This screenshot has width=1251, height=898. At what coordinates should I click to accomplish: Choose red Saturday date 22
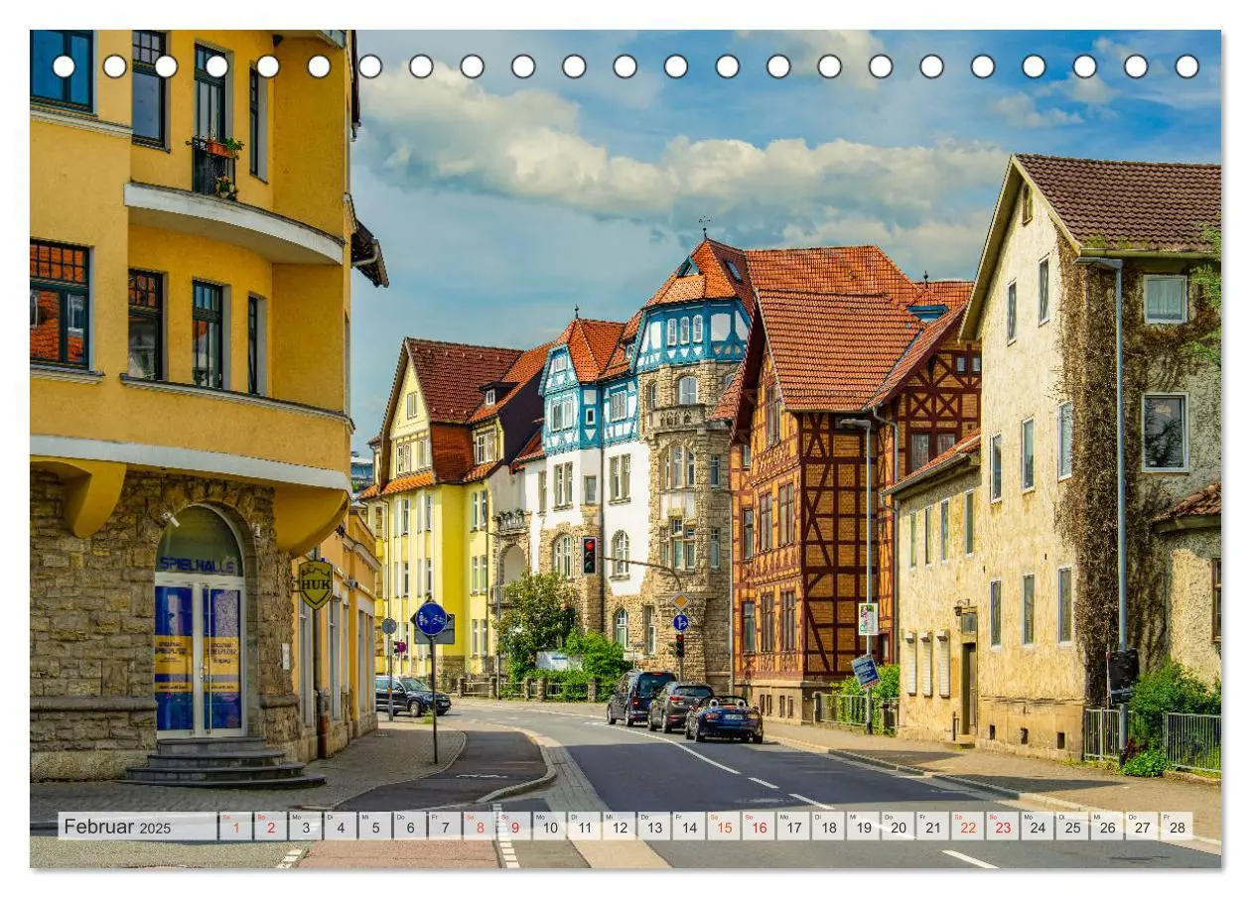point(967,826)
